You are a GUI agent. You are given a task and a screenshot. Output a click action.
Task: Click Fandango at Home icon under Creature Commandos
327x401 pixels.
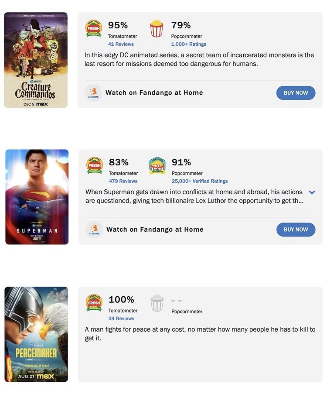coord(93,93)
